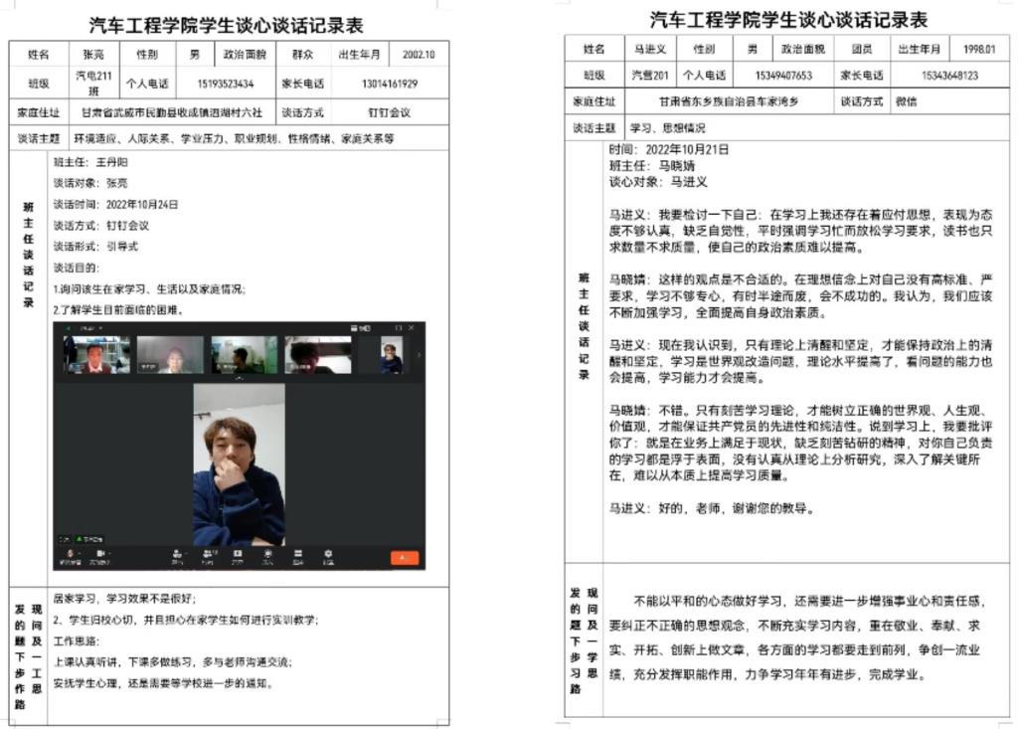Click the share screen icon in the meeting toolbar
The height and width of the screenshot is (729, 1018).
coord(238,553)
